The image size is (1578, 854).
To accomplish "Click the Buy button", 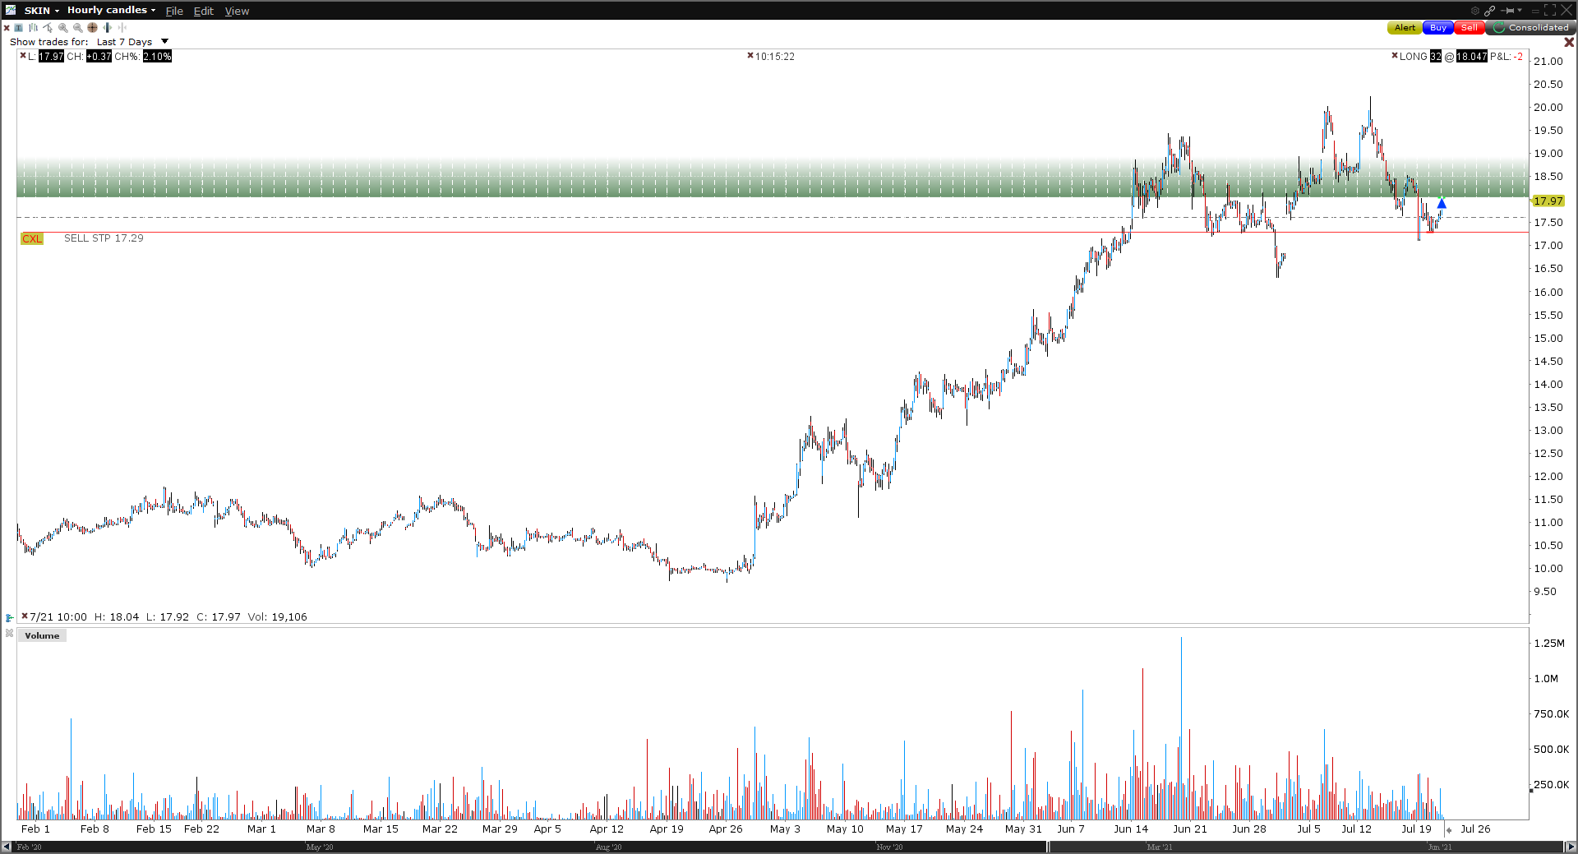I will click(x=1438, y=27).
